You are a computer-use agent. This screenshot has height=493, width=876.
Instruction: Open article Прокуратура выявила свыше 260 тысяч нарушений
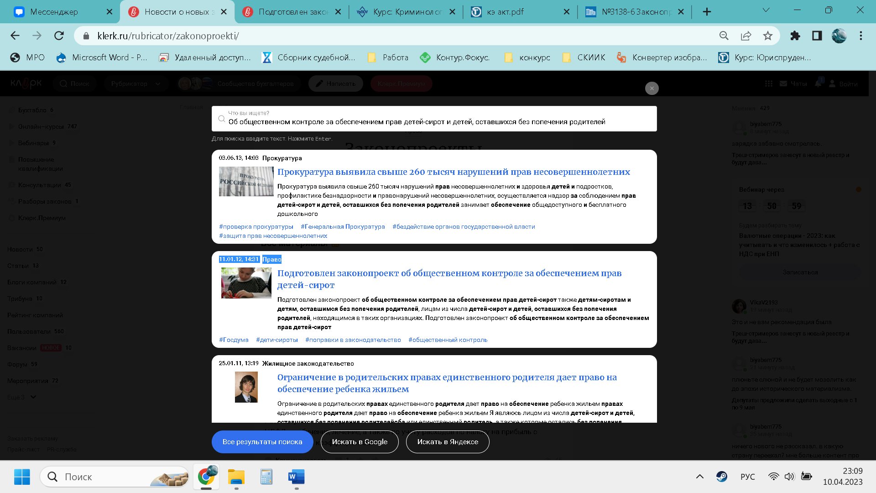point(454,172)
